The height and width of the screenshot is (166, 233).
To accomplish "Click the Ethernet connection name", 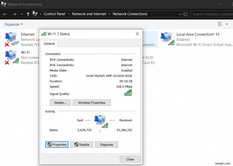I will coord(28,34).
